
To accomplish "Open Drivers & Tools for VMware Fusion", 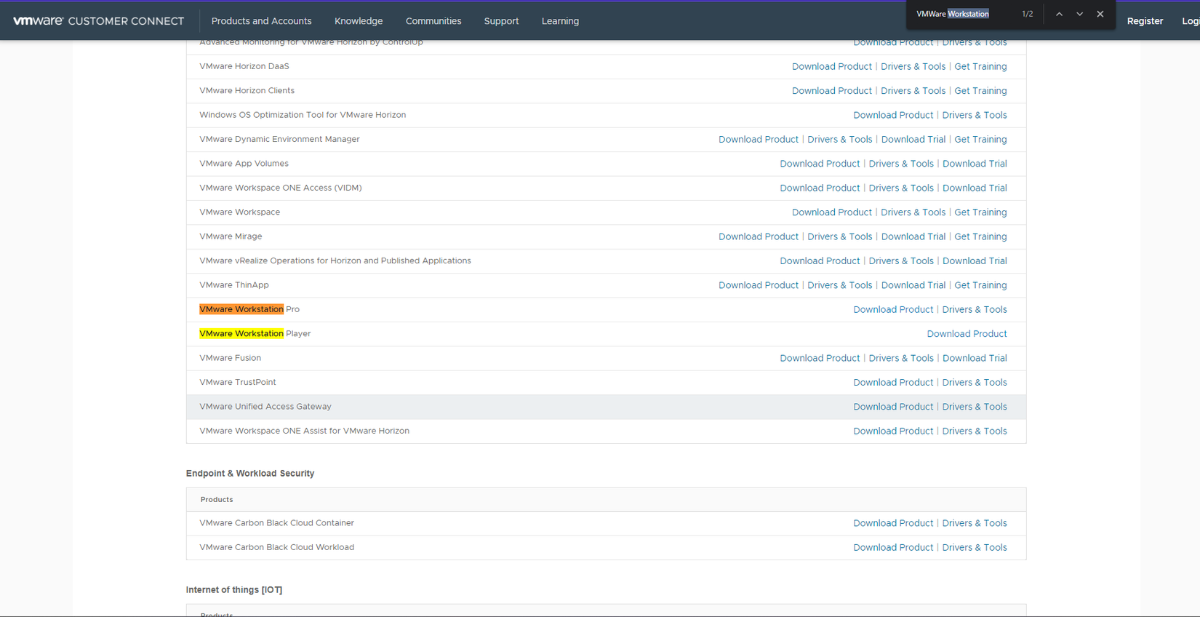I will tap(901, 358).
